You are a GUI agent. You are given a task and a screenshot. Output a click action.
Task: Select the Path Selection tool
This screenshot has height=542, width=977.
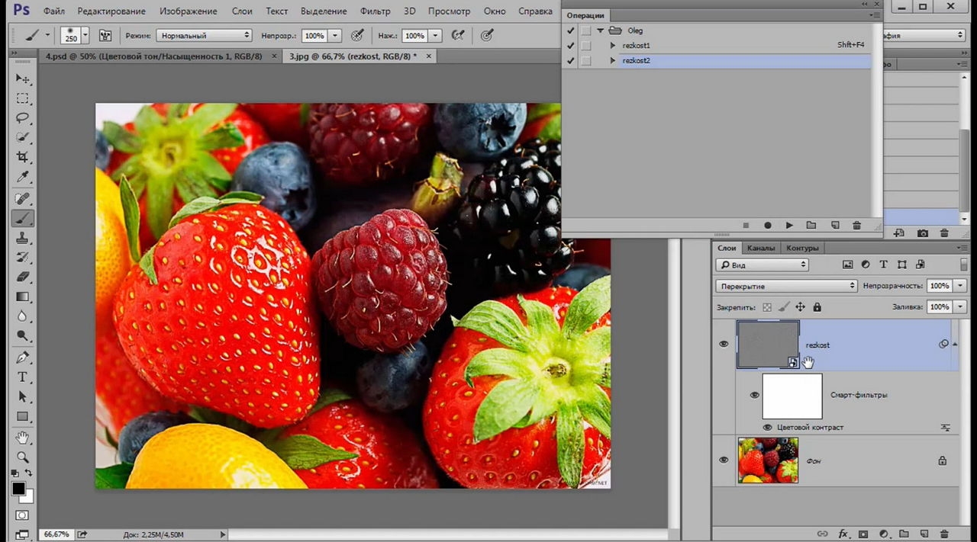[23, 397]
